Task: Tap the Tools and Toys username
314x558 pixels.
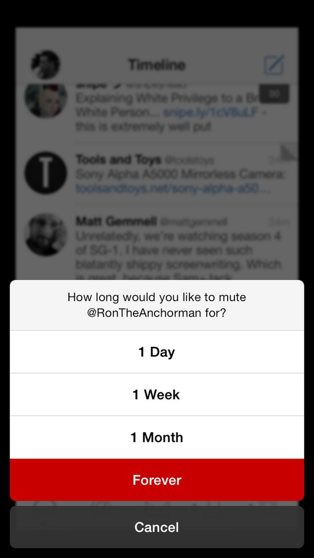Action: (x=118, y=160)
